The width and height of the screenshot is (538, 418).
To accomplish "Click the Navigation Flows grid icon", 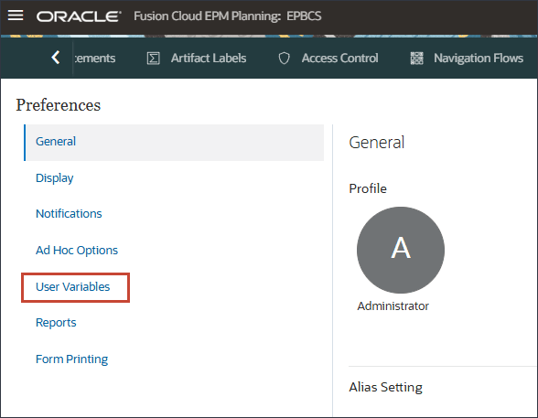I will coord(417,59).
